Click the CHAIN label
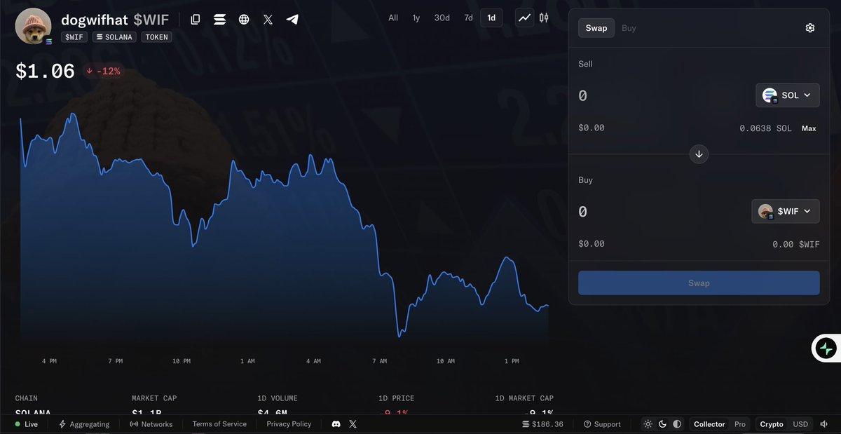Screen dimensions: 841x434 click(27, 398)
